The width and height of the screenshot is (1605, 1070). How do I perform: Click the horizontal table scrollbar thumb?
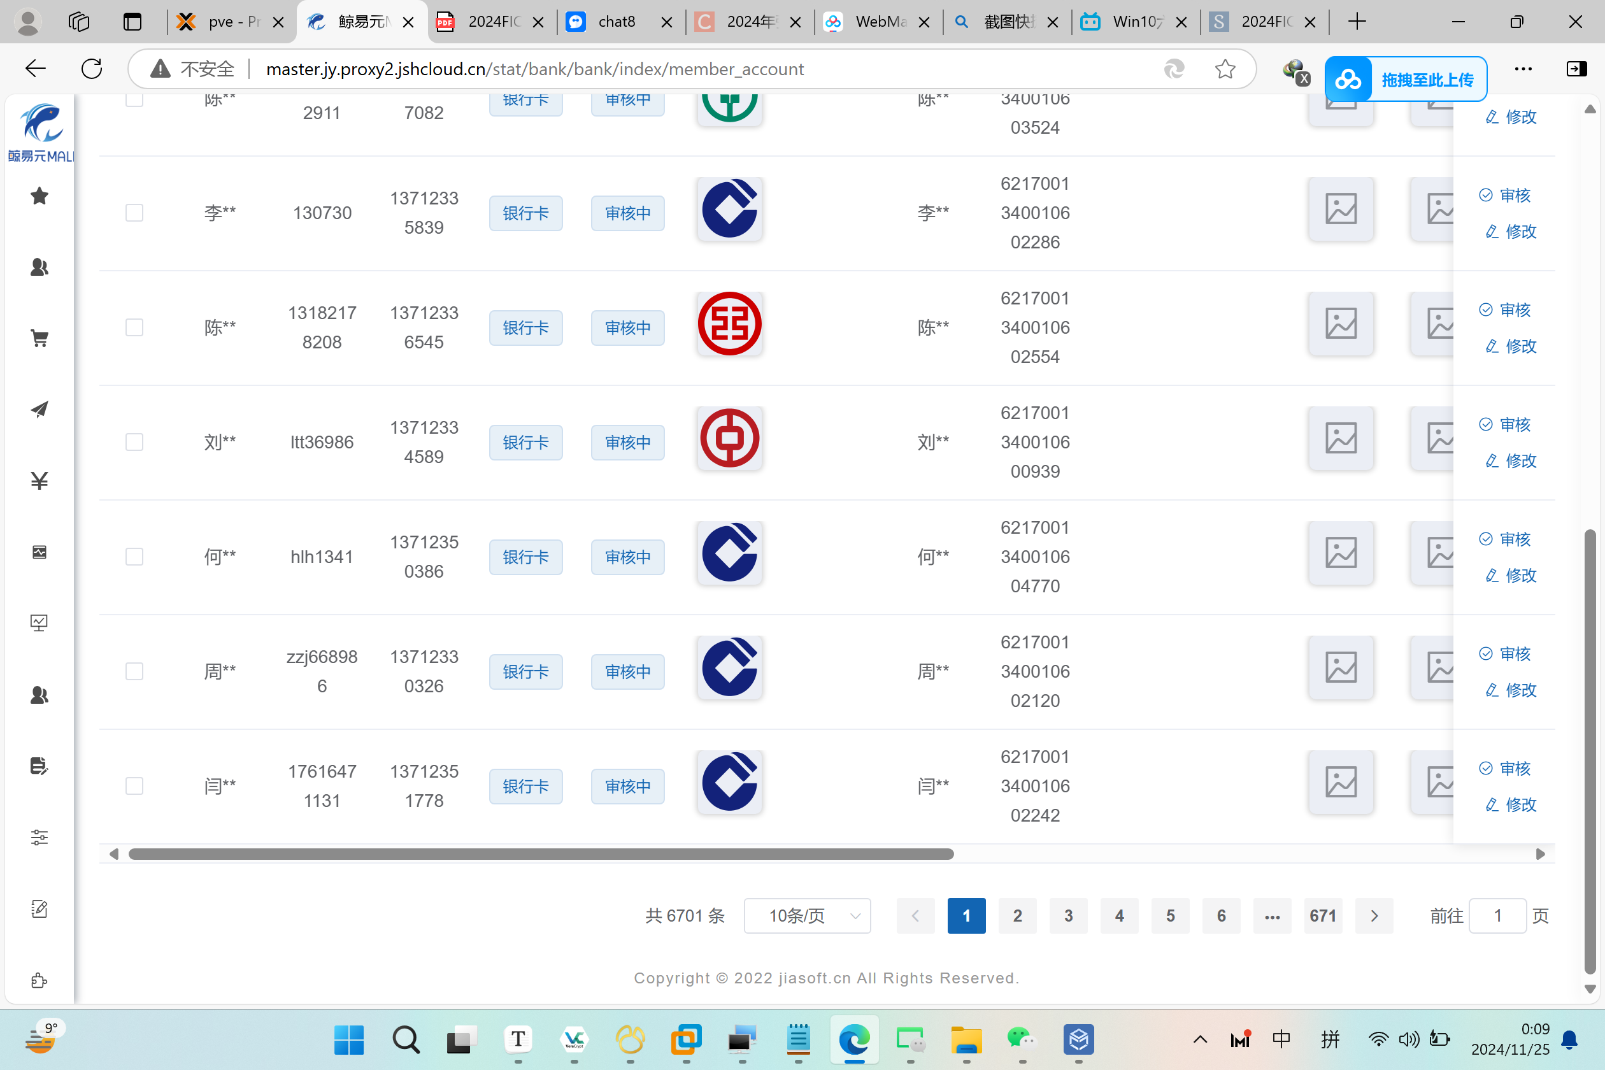click(x=541, y=854)
